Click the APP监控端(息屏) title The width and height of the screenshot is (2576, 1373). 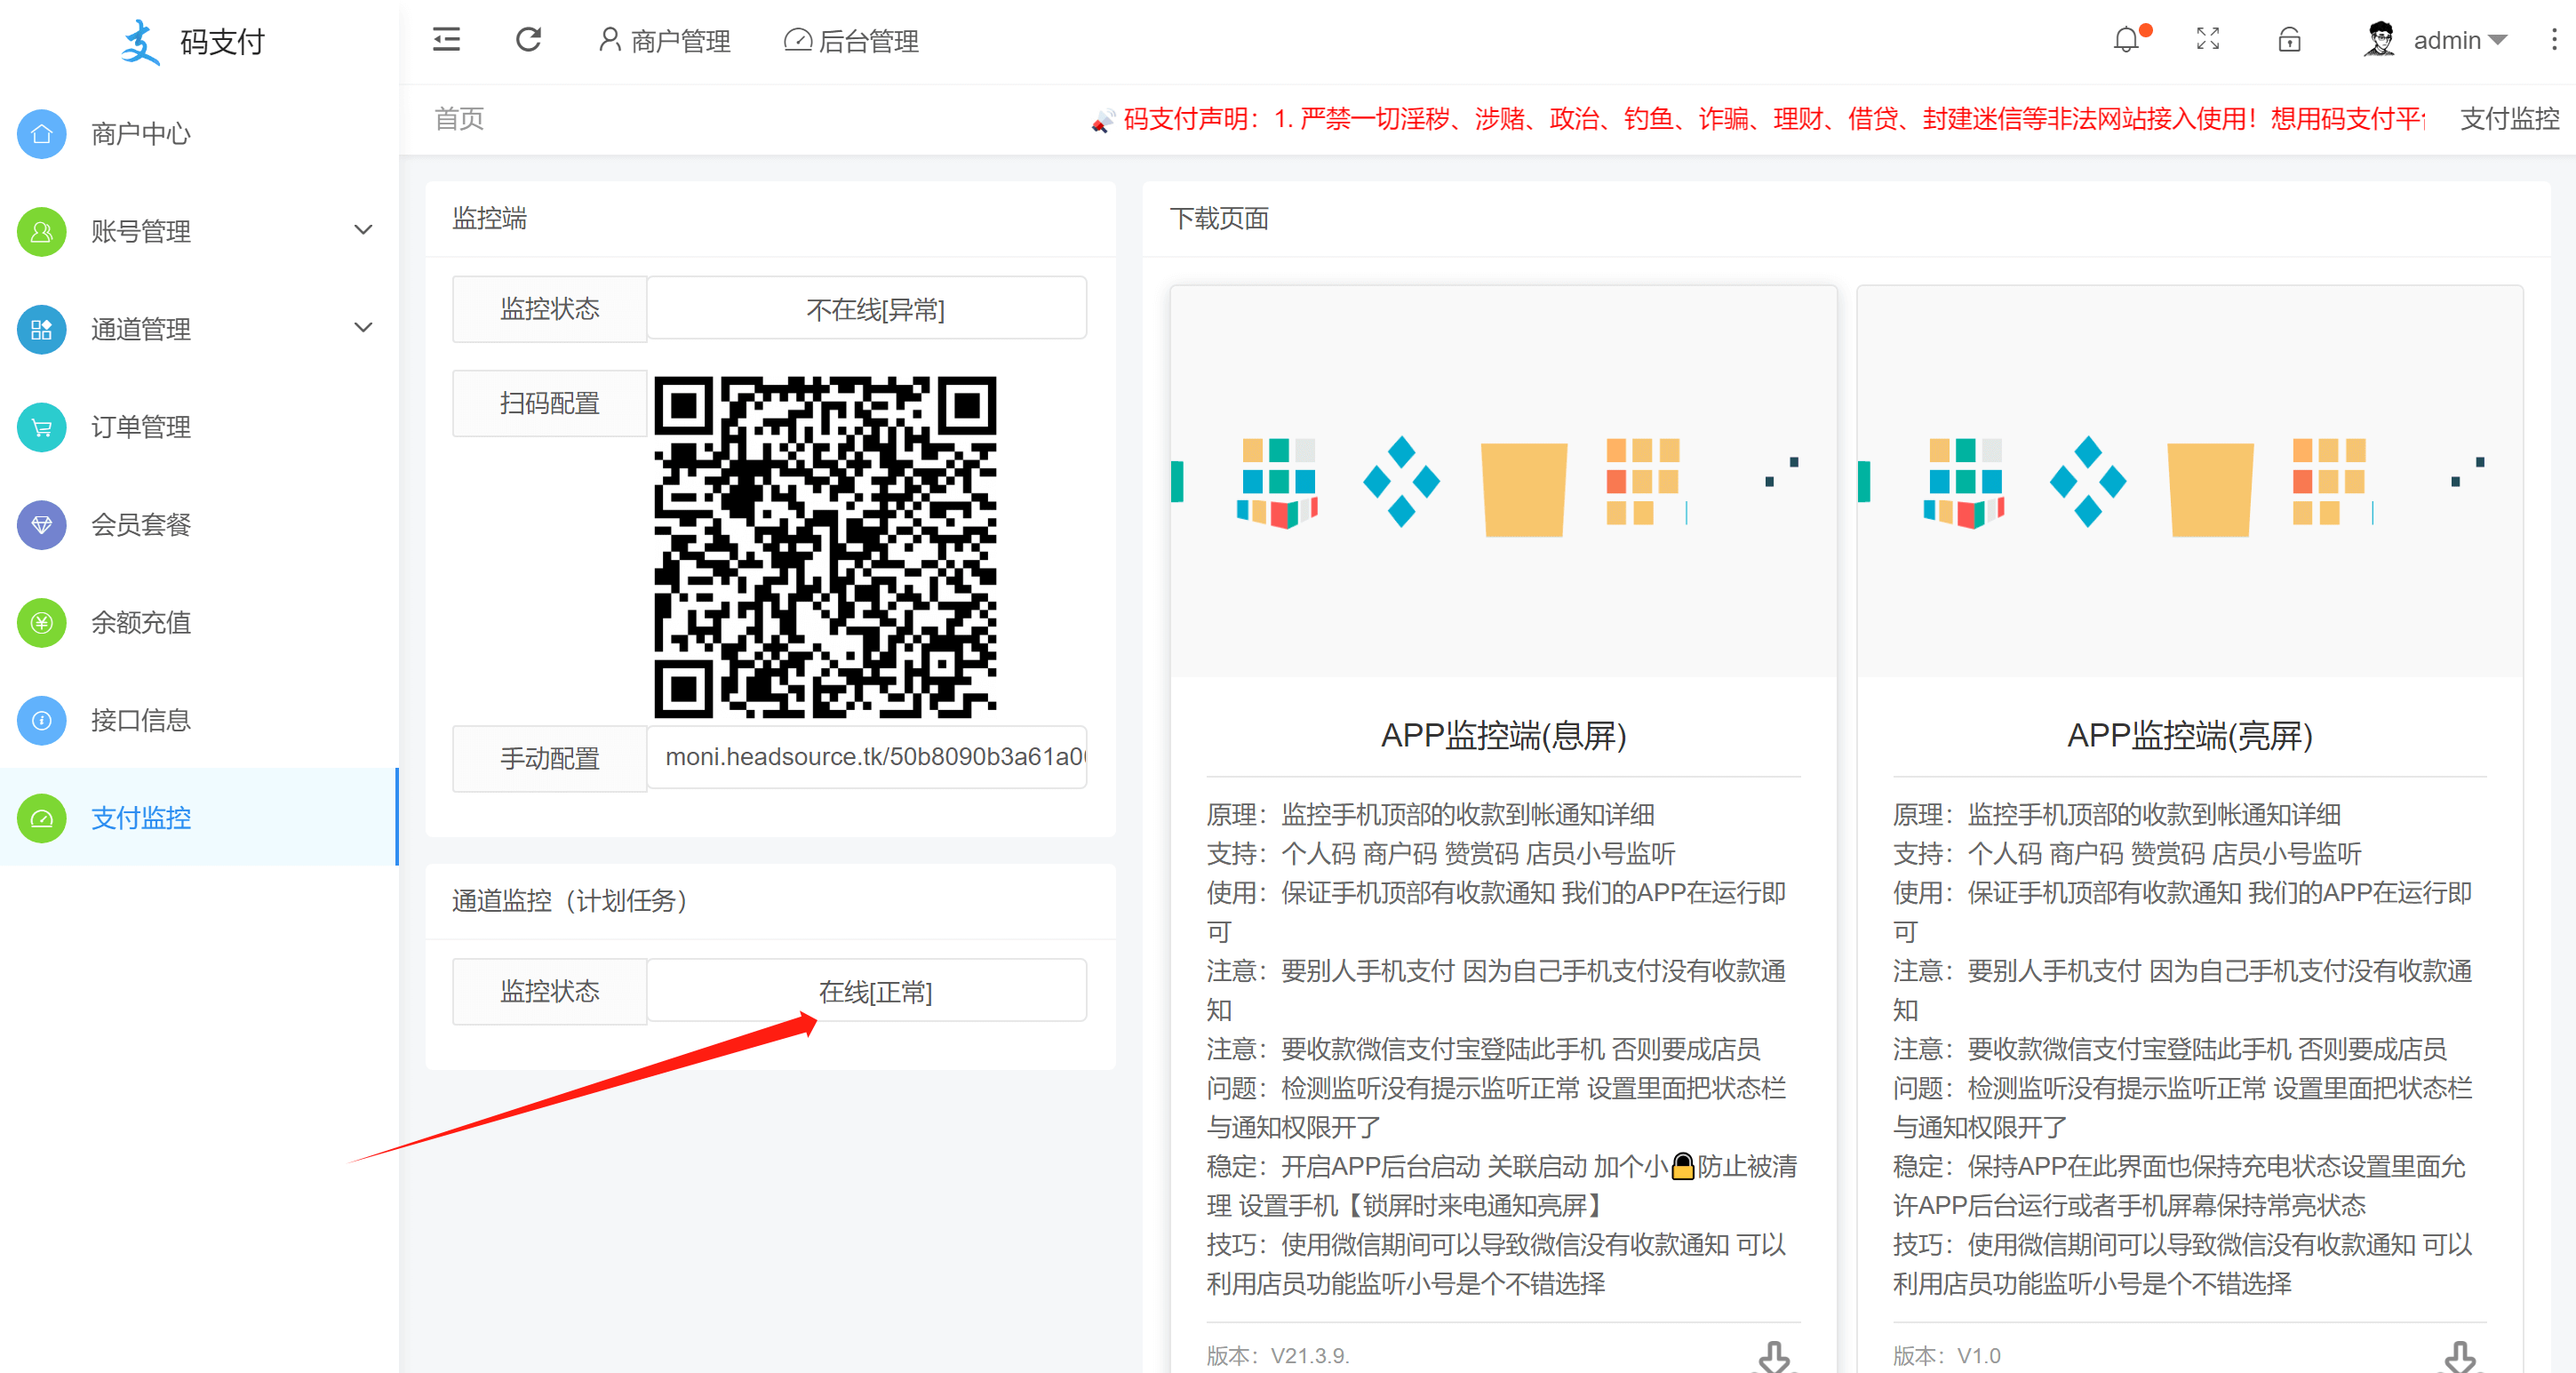(x=1503, y=736)
